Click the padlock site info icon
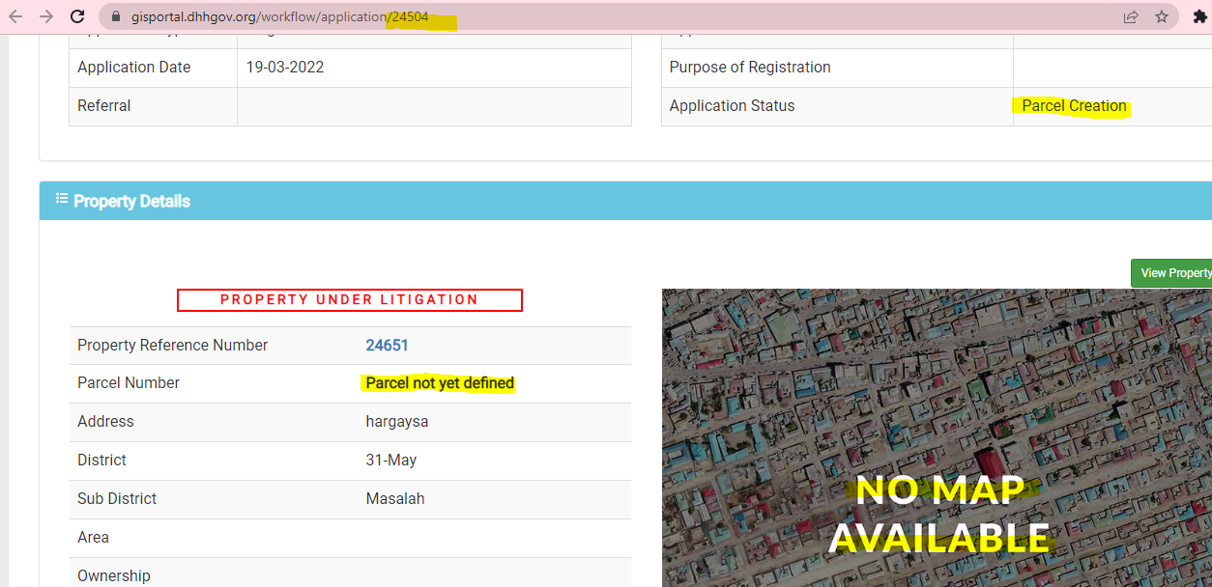Screen dimensions: 1212x587 (116, 16)
